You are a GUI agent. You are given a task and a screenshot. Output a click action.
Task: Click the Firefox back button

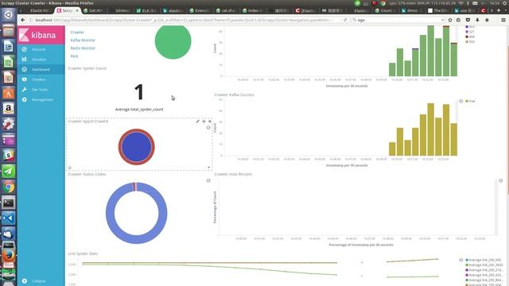23,20
